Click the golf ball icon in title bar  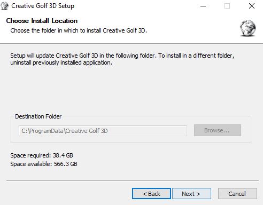tap(4, 6)
